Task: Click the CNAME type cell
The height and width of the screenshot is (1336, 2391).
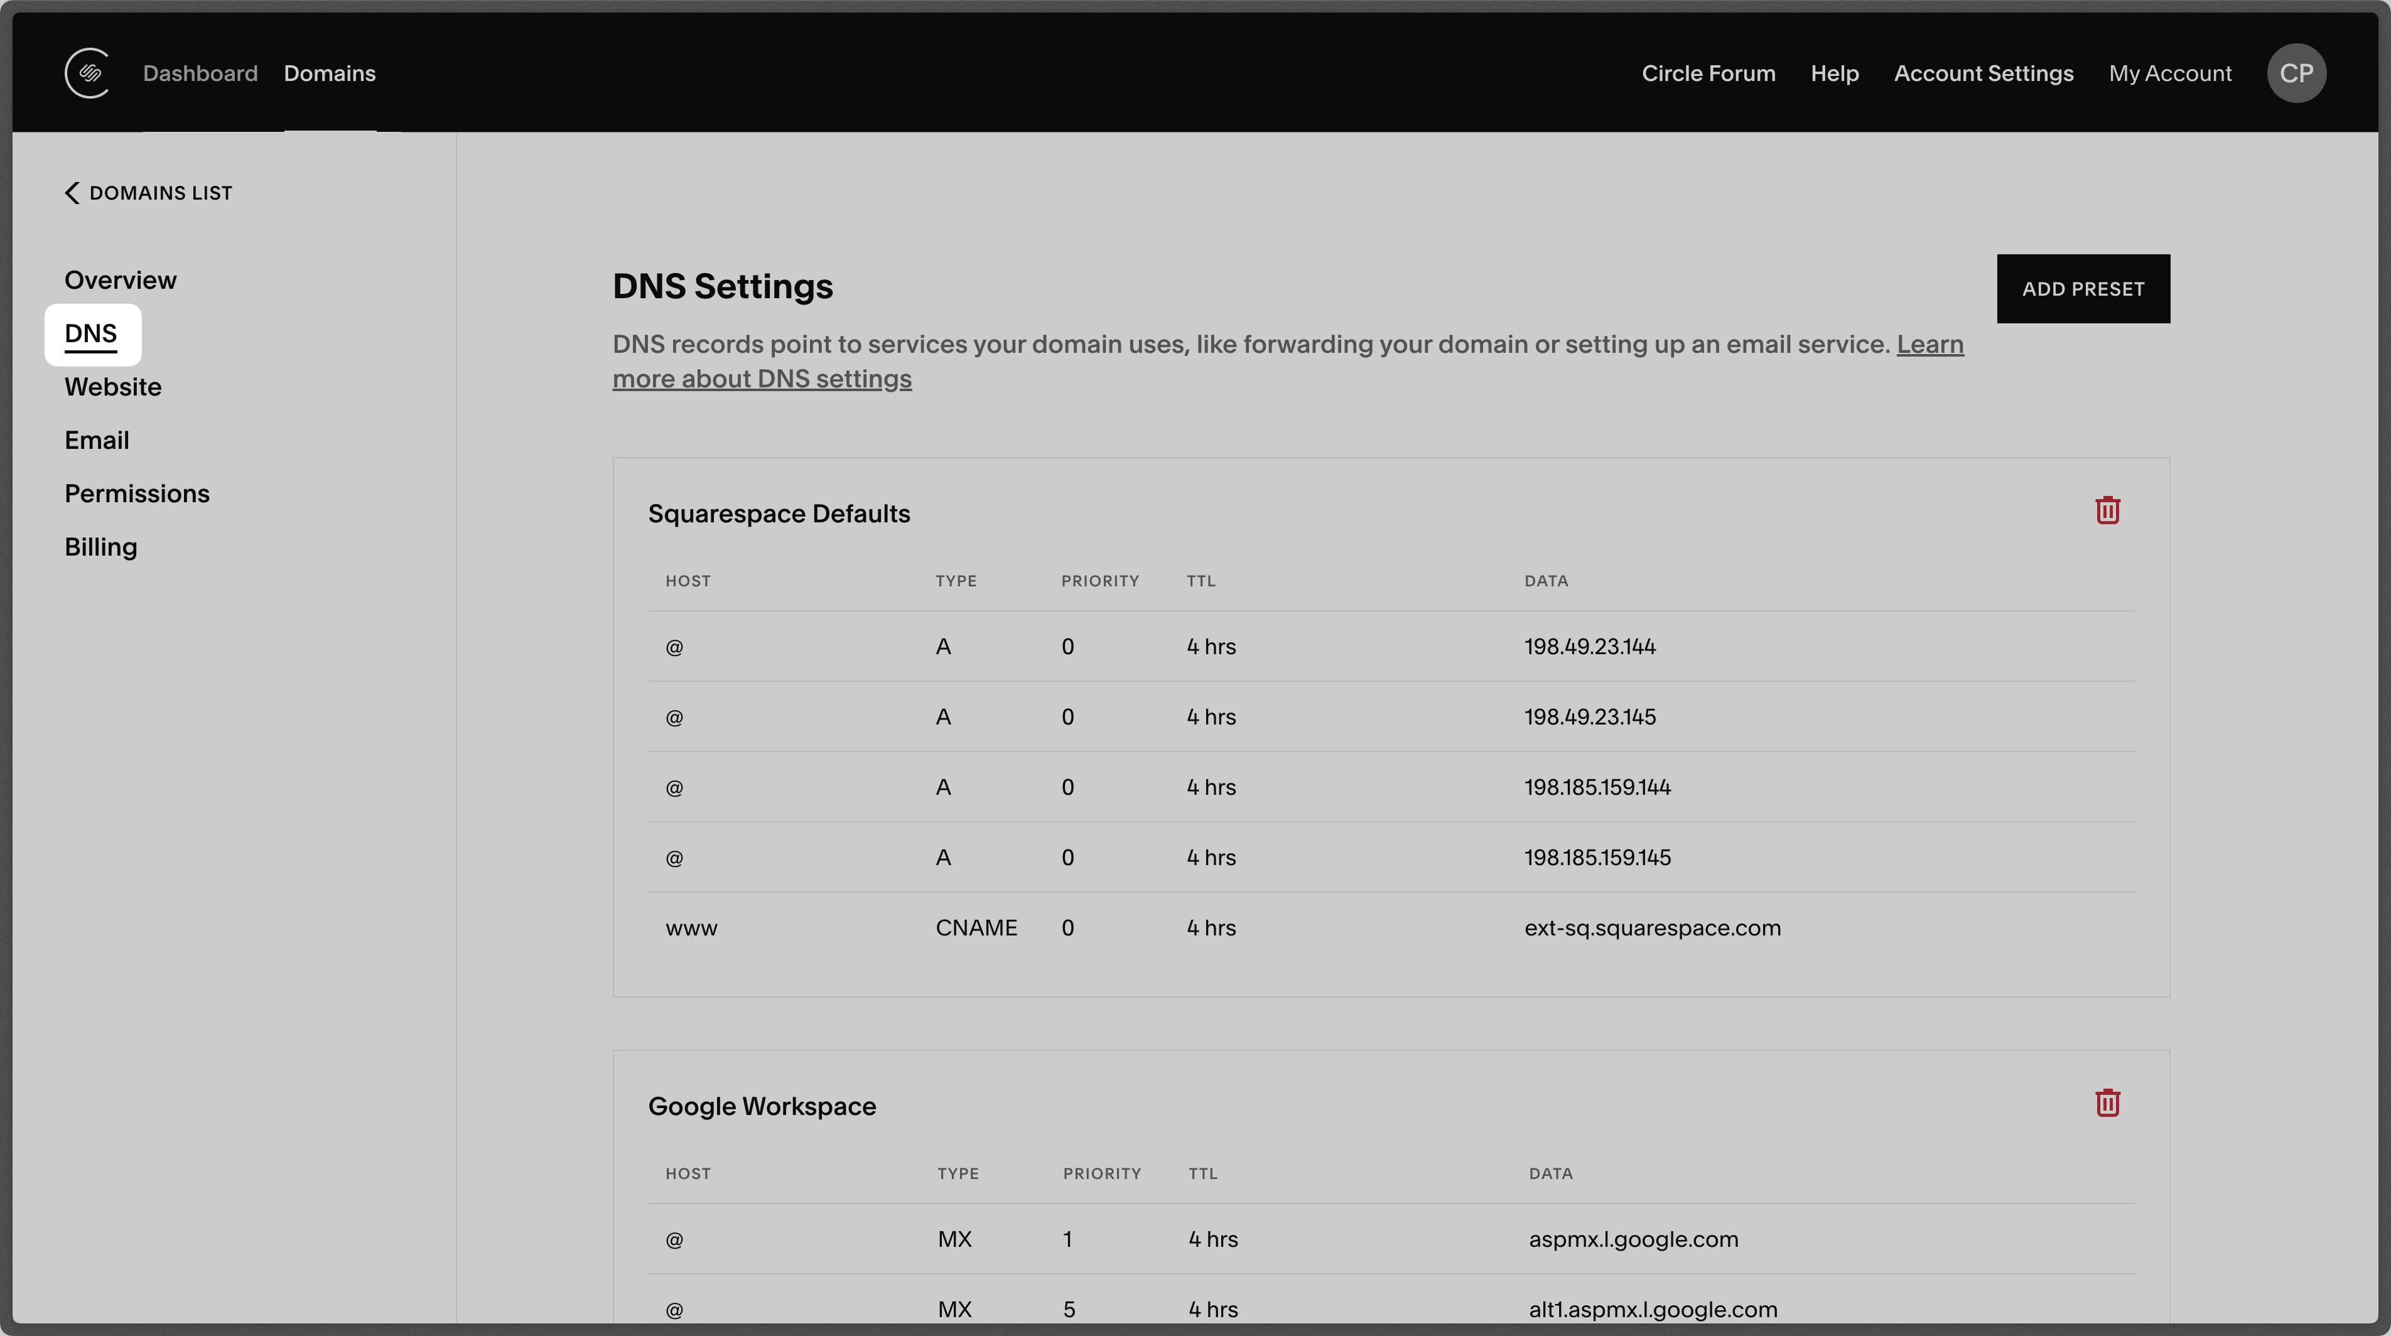Action: coord(976,929)
